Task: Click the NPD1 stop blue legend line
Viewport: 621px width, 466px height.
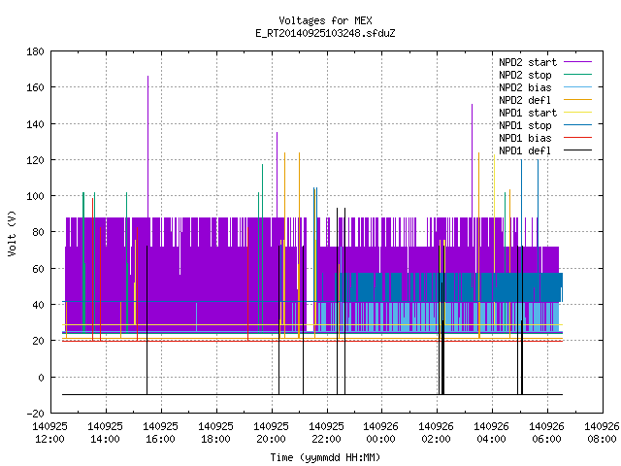Action: click(x=577, y=125)
